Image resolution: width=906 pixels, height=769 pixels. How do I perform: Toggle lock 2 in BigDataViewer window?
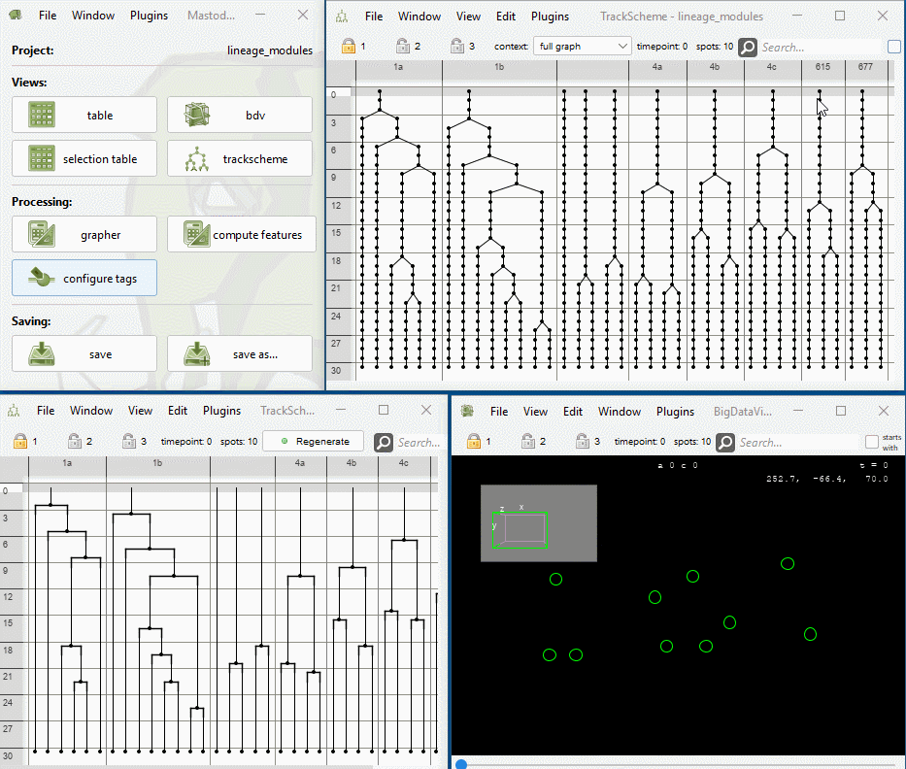coord(528,441)
